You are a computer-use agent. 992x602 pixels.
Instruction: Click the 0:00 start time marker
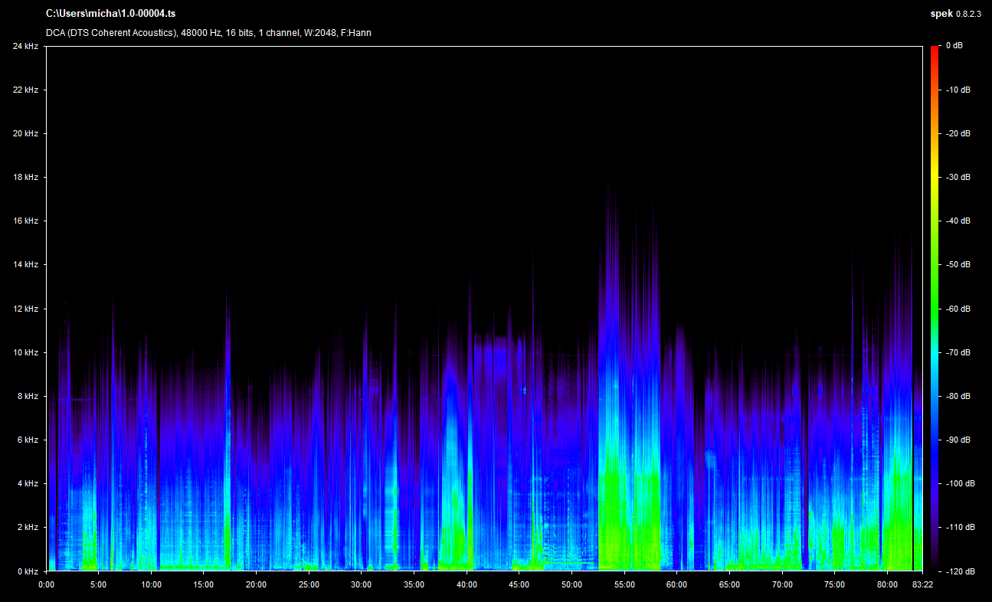tap(46, 584)
